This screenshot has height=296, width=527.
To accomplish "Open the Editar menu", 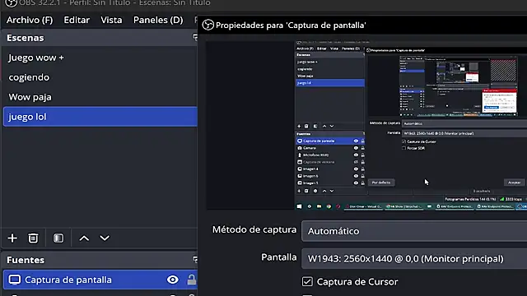I will [x=77, y=20].
